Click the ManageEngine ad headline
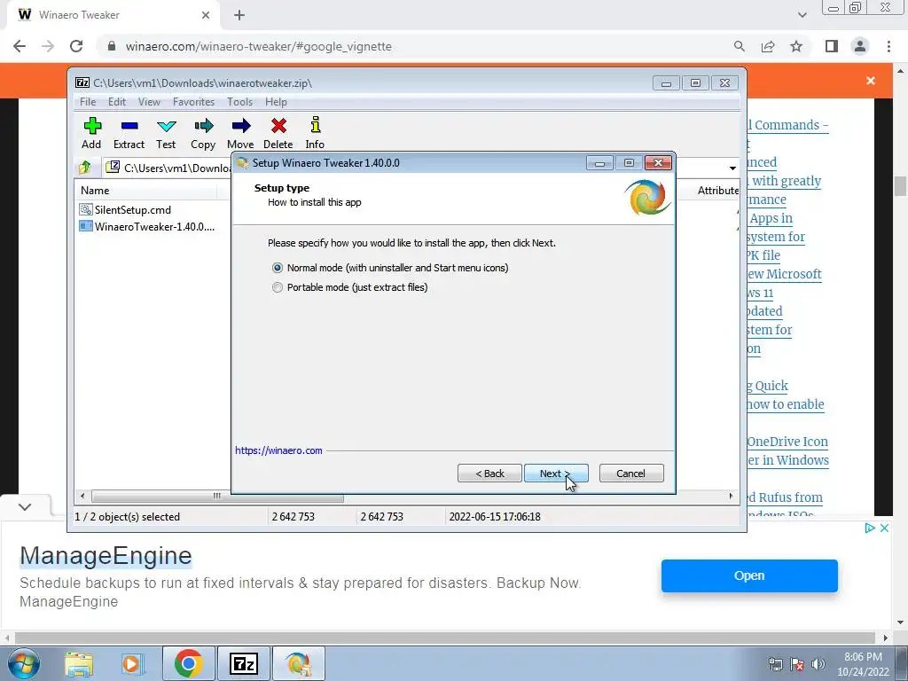 [x=106, y=555]
